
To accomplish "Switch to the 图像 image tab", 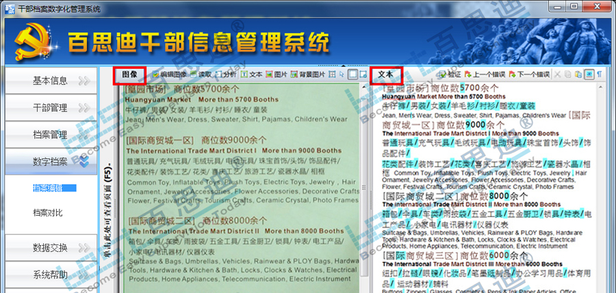I will click(x=129, y=74).
